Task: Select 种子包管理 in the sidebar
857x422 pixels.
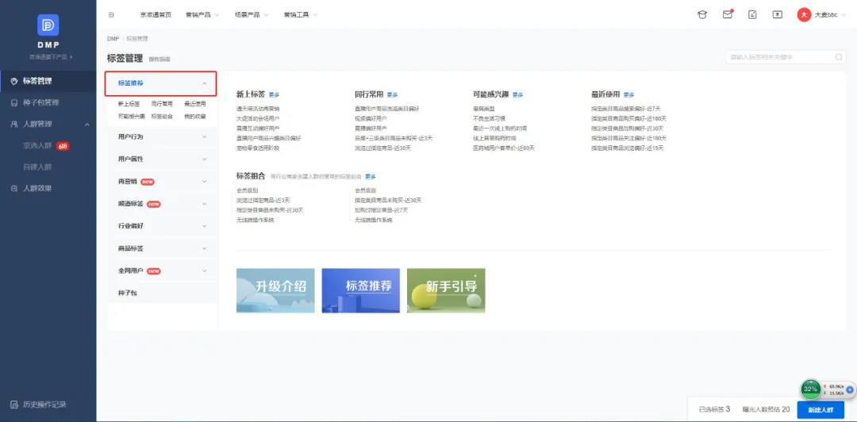Action: coord(40,102)
